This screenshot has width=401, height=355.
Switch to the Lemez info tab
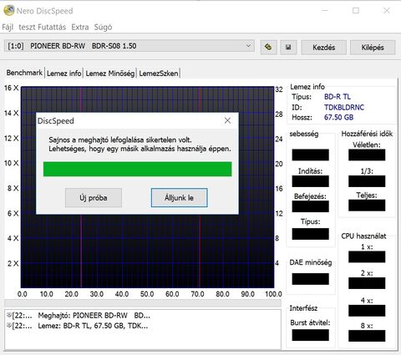pos(63,74)
